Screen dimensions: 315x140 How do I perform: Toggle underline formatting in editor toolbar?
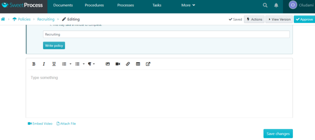(54, 64)
